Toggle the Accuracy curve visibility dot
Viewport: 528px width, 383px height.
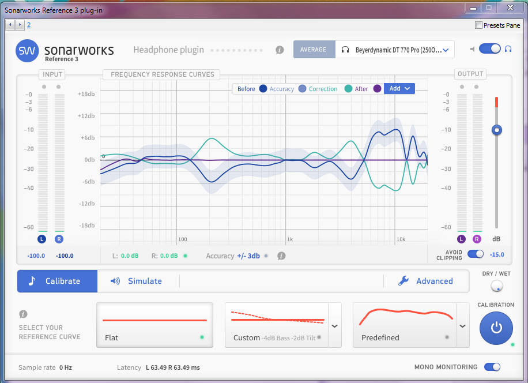[x=303, y=89]
